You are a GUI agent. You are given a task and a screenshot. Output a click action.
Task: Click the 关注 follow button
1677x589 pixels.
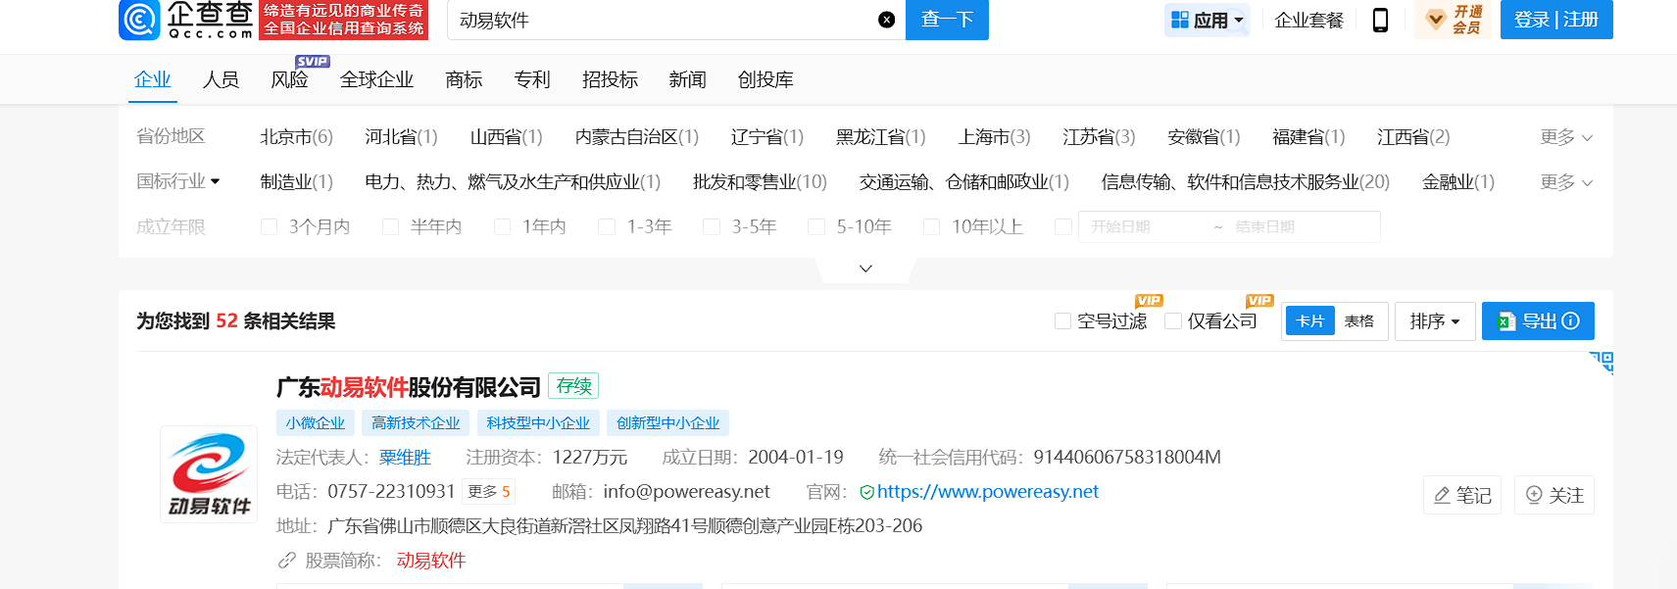click(x=1554, y=495)
